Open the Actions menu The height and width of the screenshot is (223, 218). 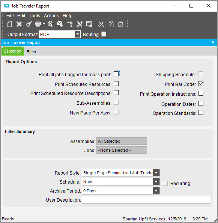51,16
